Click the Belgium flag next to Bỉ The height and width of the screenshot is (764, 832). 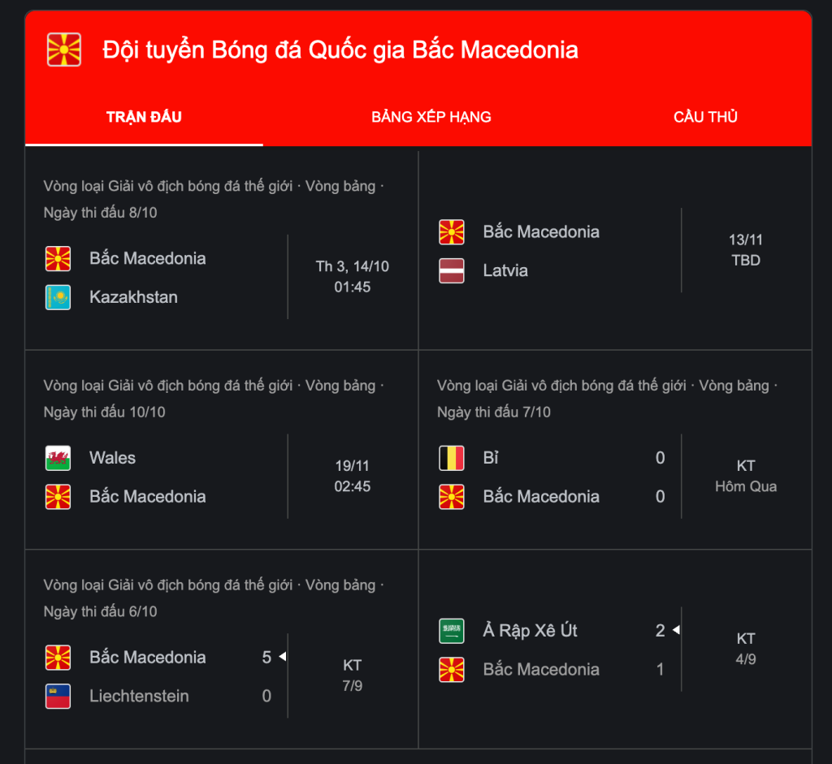[x=452, y=458]
